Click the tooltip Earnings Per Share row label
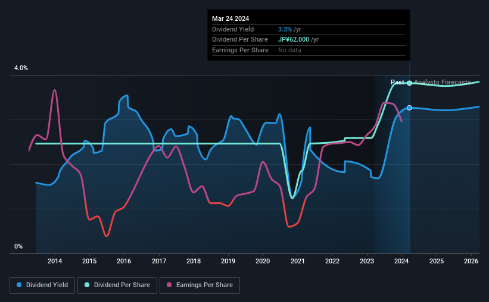Screen dimensions: 489x302 click(x=240, y=50)
